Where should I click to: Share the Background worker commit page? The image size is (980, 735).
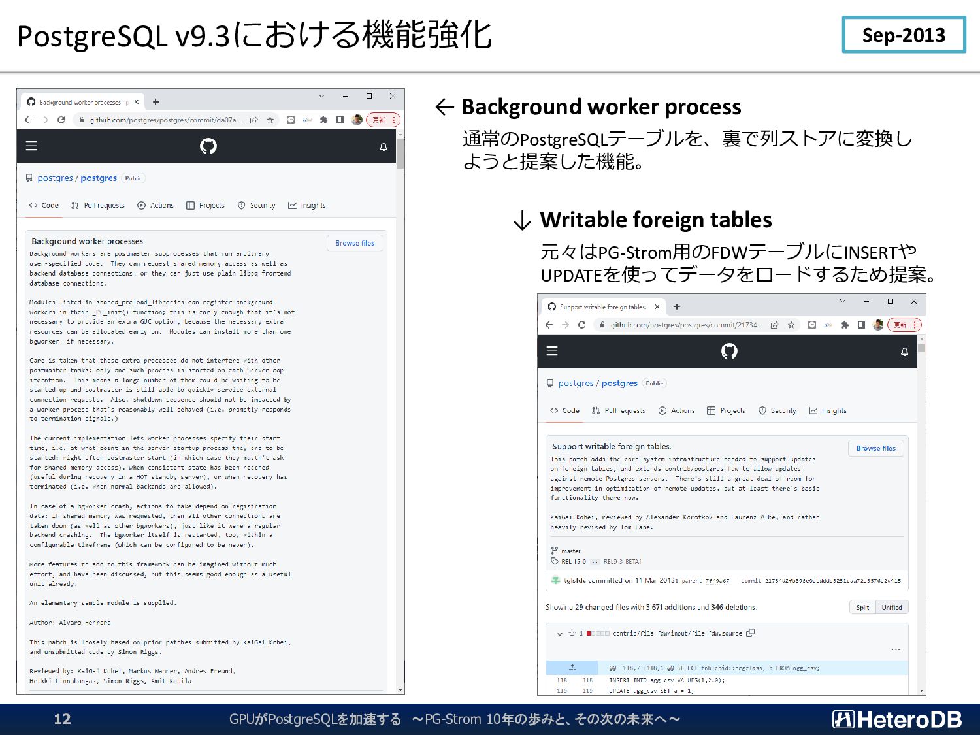pyautogui.click(x=253, y=120)
